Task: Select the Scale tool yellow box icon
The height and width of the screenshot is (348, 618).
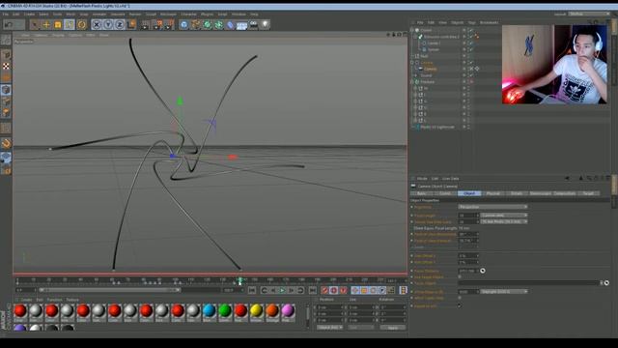Action: pyautogui.click(x=58, y=25)
